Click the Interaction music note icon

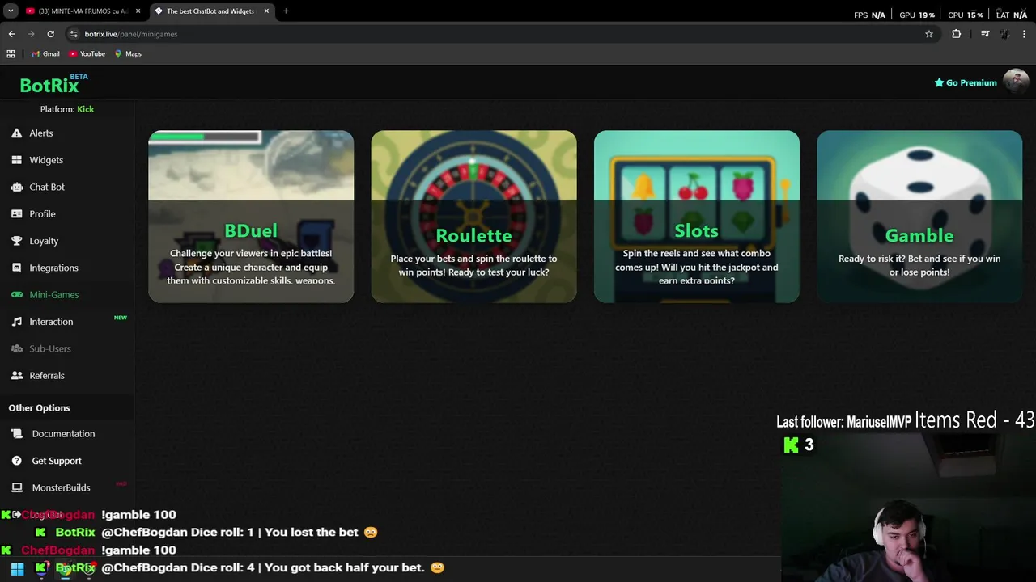click(16, 322)
